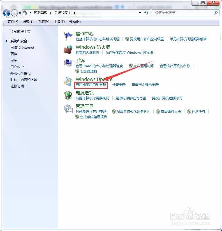Open the 文件(F) menu
The image size is (222, 231).
pos(13,22)
